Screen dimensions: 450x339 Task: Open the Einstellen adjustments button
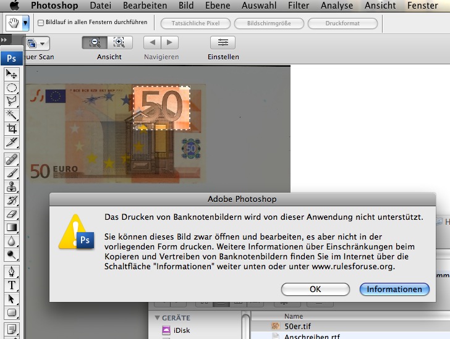click(223, 43)
